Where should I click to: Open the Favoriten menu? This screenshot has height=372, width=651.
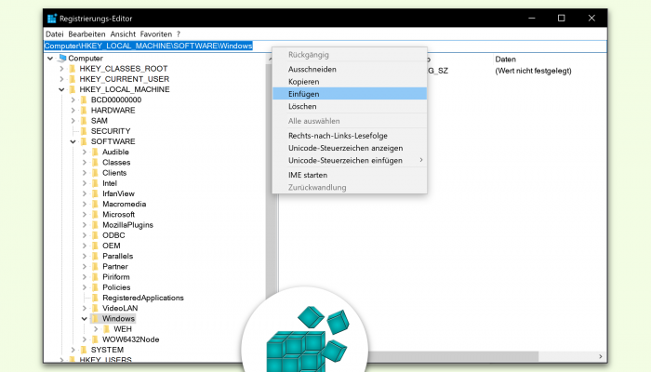click(155, 34)
